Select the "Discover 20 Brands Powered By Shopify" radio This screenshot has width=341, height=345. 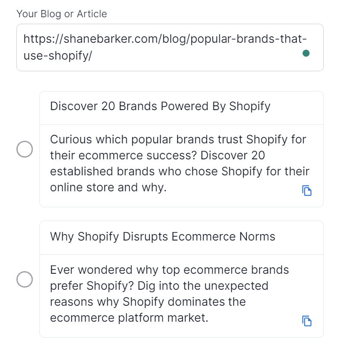(25, 149)
